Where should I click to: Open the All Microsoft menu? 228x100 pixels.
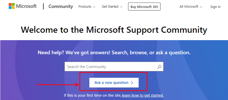point(191,7)
